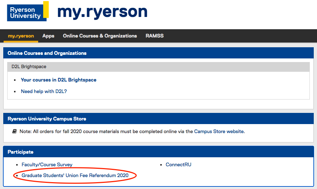Click the Ryerson University logo
The height and width of the screenshot is (189, 317).
click(x=28, y=11)
